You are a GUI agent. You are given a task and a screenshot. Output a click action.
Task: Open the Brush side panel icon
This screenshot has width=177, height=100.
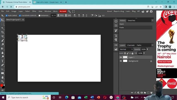116,31
